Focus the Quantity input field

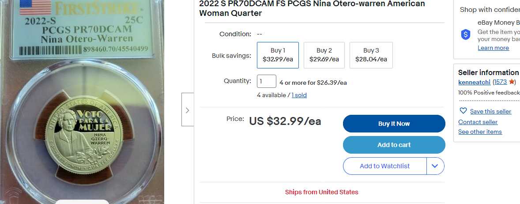click(x=266, y=81)
